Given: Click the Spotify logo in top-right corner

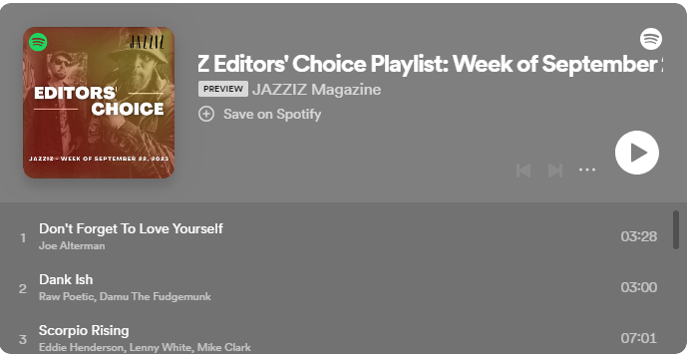Looking at the screenshot, I should coord(651,39).
